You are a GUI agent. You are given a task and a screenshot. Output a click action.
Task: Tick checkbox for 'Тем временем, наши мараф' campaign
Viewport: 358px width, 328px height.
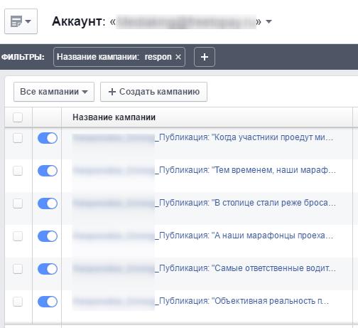pos(18,171)
